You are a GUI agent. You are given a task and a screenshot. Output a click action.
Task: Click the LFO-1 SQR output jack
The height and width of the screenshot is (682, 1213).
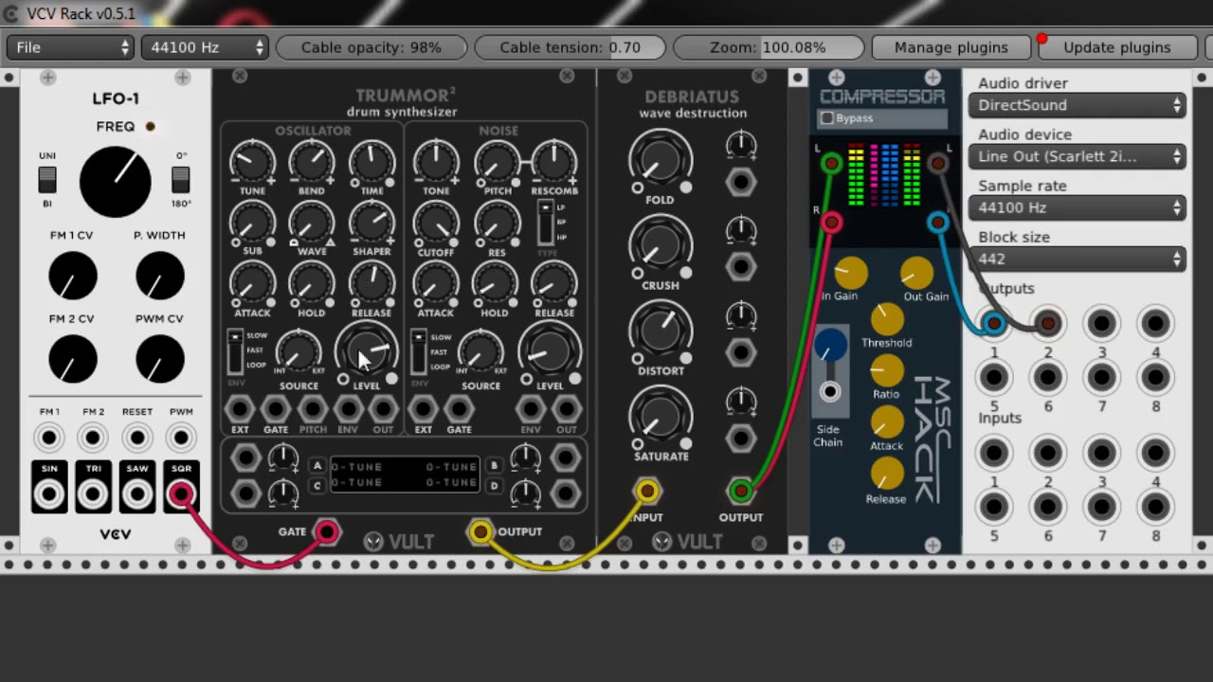181,494
